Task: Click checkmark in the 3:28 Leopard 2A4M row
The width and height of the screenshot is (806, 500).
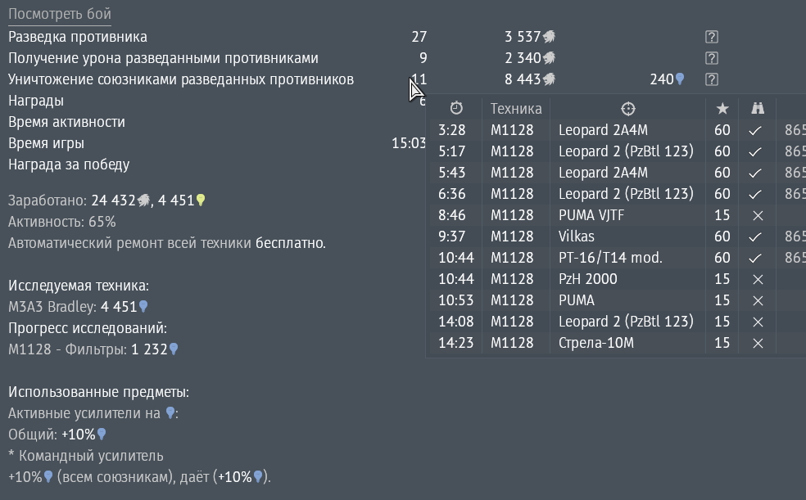Action: (x=754, y=130)
